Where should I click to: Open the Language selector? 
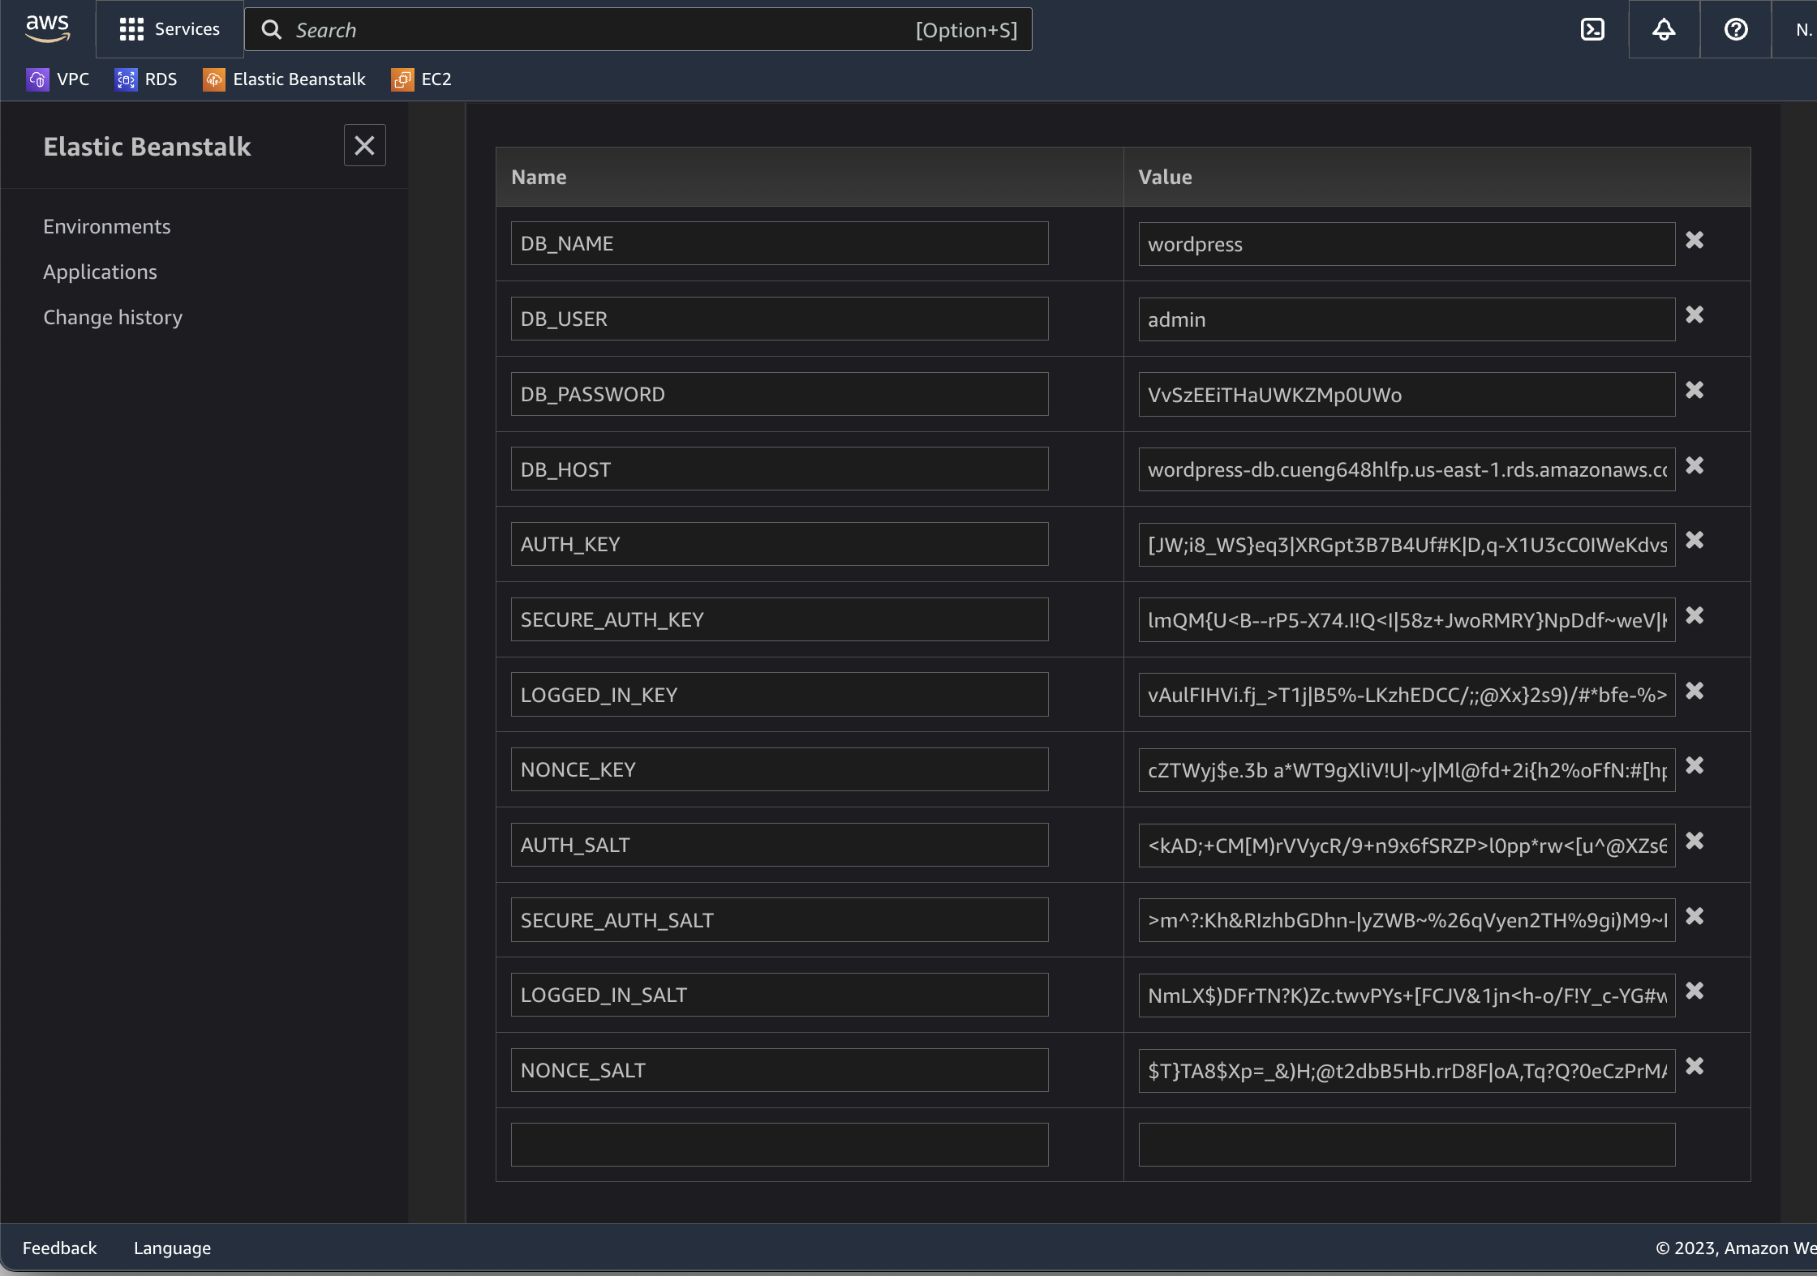tap(171, 1247)
